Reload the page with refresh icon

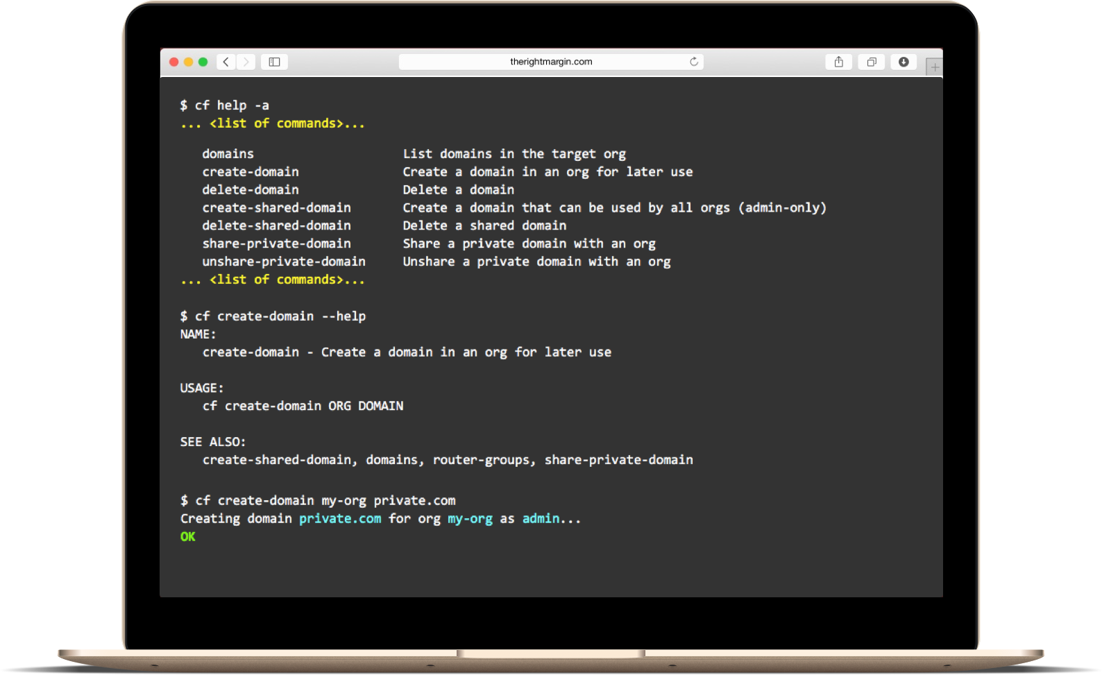pyautogui.click(x=693, y=62)
